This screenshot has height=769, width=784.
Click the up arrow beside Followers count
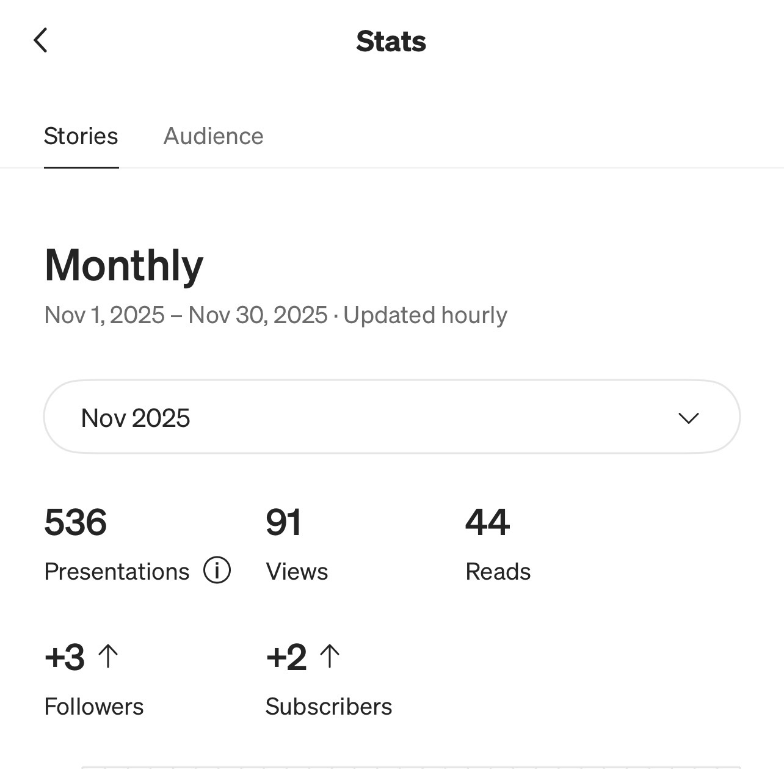tap(109, 657)
